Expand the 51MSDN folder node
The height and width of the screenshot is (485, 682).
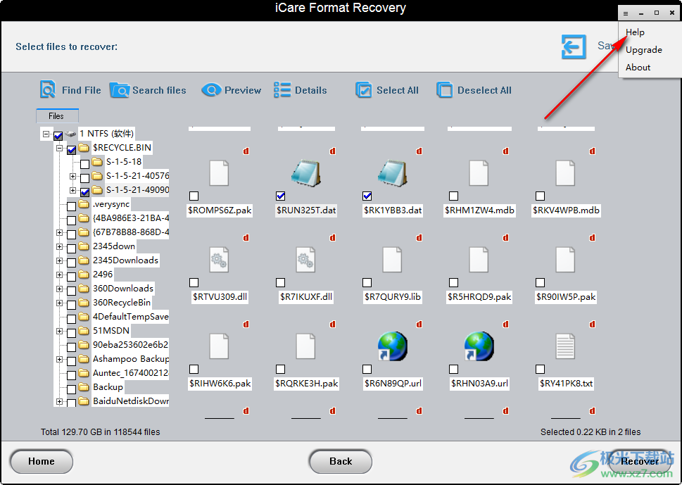point(60,332)
